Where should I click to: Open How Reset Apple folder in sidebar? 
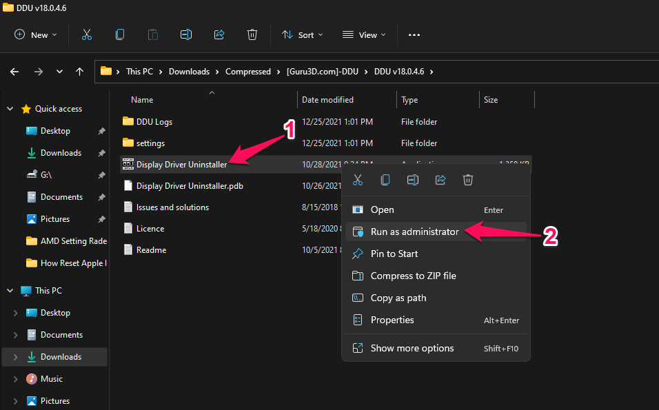[x=66, y=263]
